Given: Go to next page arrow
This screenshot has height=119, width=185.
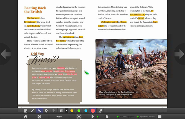Looking at the screenshot, I should click(x=179, y=54).
